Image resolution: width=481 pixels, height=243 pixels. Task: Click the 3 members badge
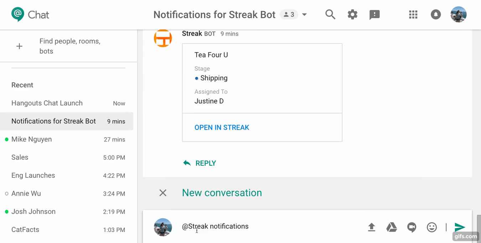(289, 15)
